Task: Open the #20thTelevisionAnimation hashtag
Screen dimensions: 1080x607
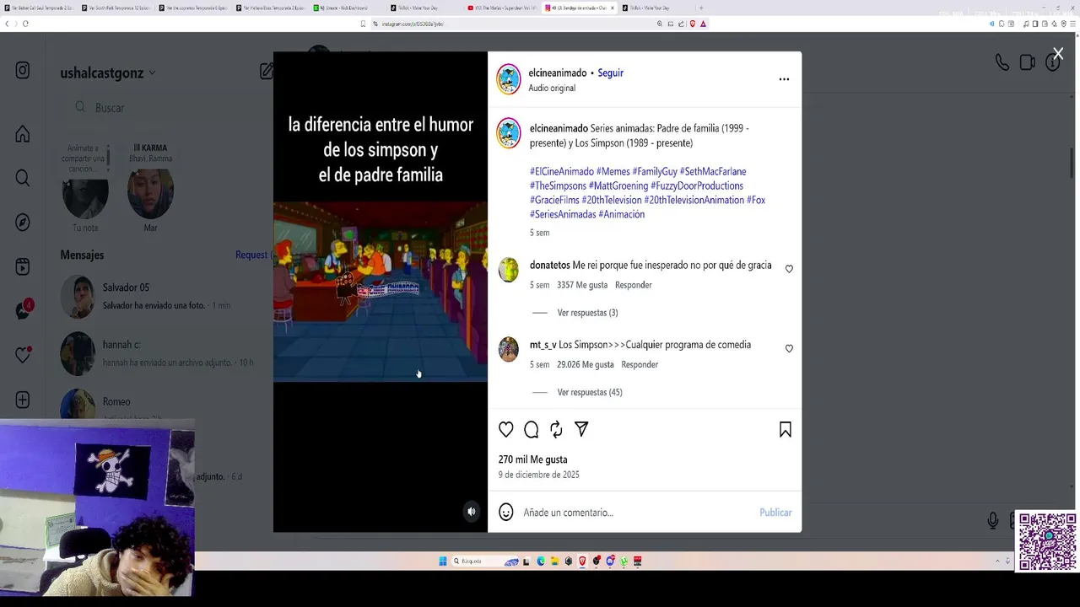Action: tap(694, 201)
